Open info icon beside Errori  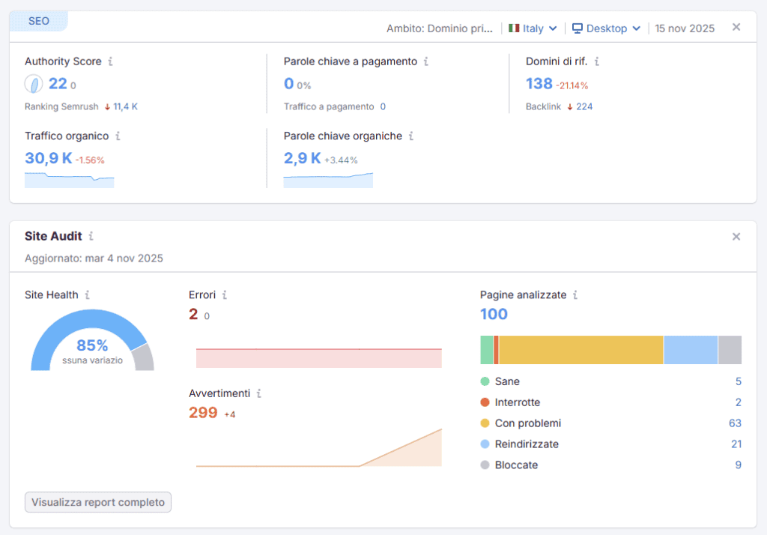(x=225, y=294)
